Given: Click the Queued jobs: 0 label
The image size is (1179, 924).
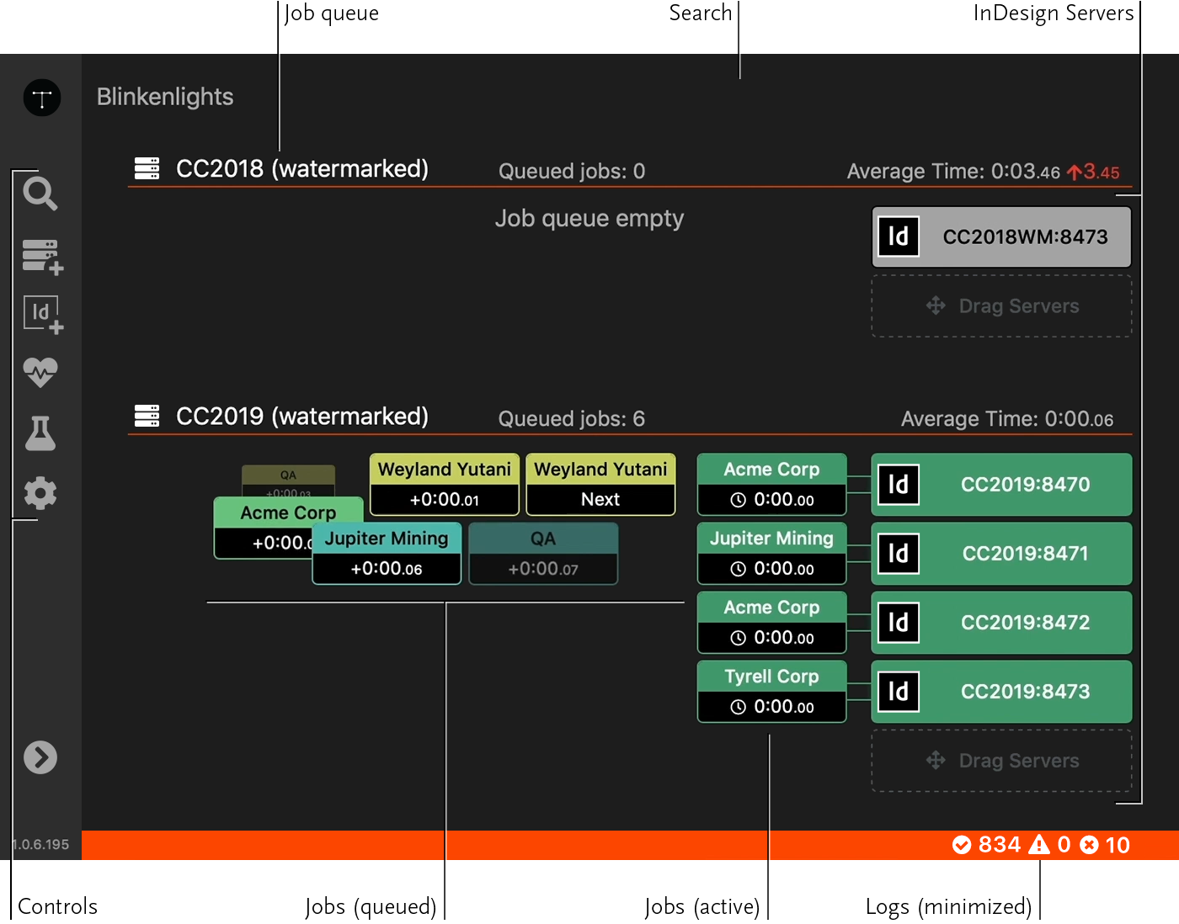Looking at the screenshot, I should (x=572, y=172).
